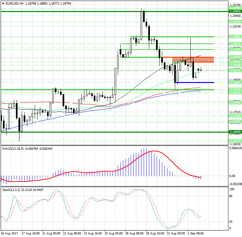This screenshot has height=237, width=242.
Task: Select the red shaded resistance zone rectangle
Action: (193, 60)
